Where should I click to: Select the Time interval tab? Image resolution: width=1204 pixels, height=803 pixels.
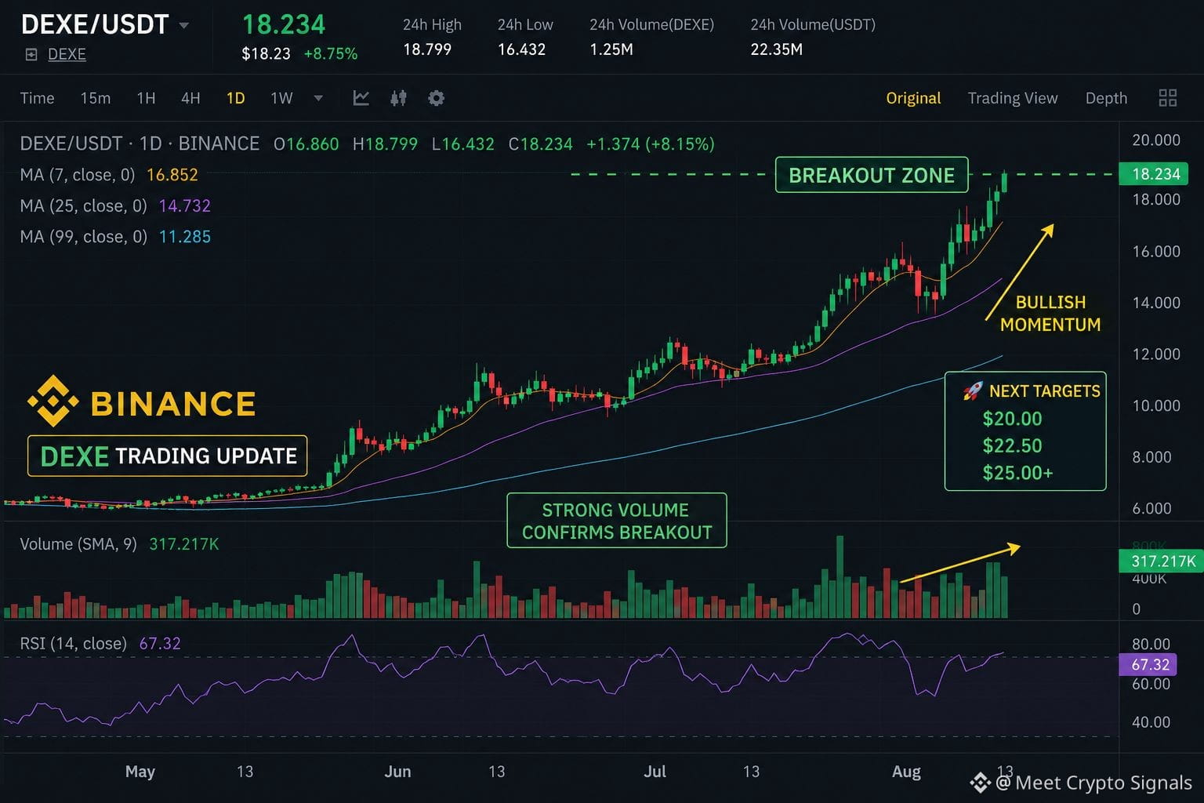click(37, 98)
